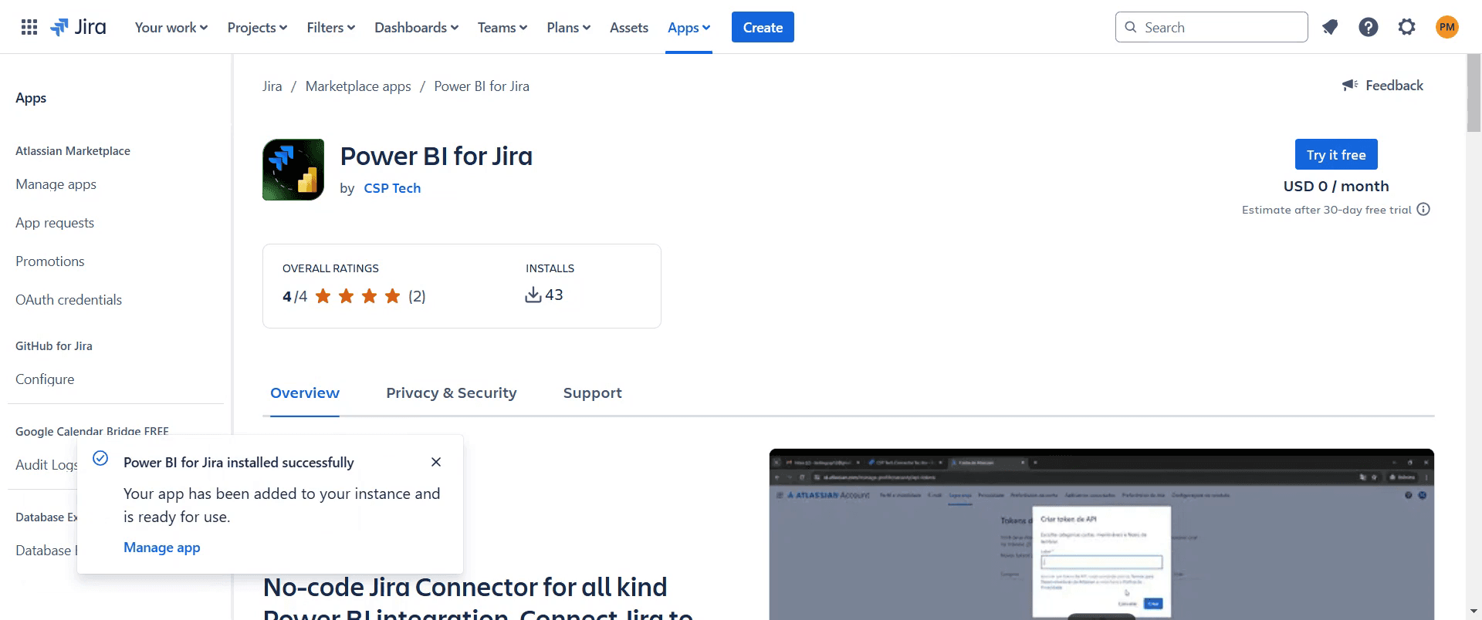Open OAuth credentials in sidebar
The width and height of the screenshot is (1482, 620).
click(69, 300)
